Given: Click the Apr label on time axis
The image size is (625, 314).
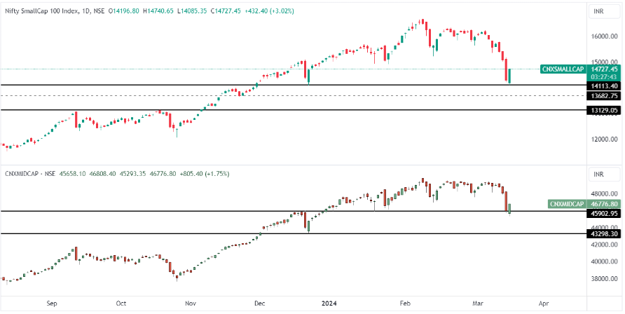Looking at the screenshot, I should [x=543, y=304].
